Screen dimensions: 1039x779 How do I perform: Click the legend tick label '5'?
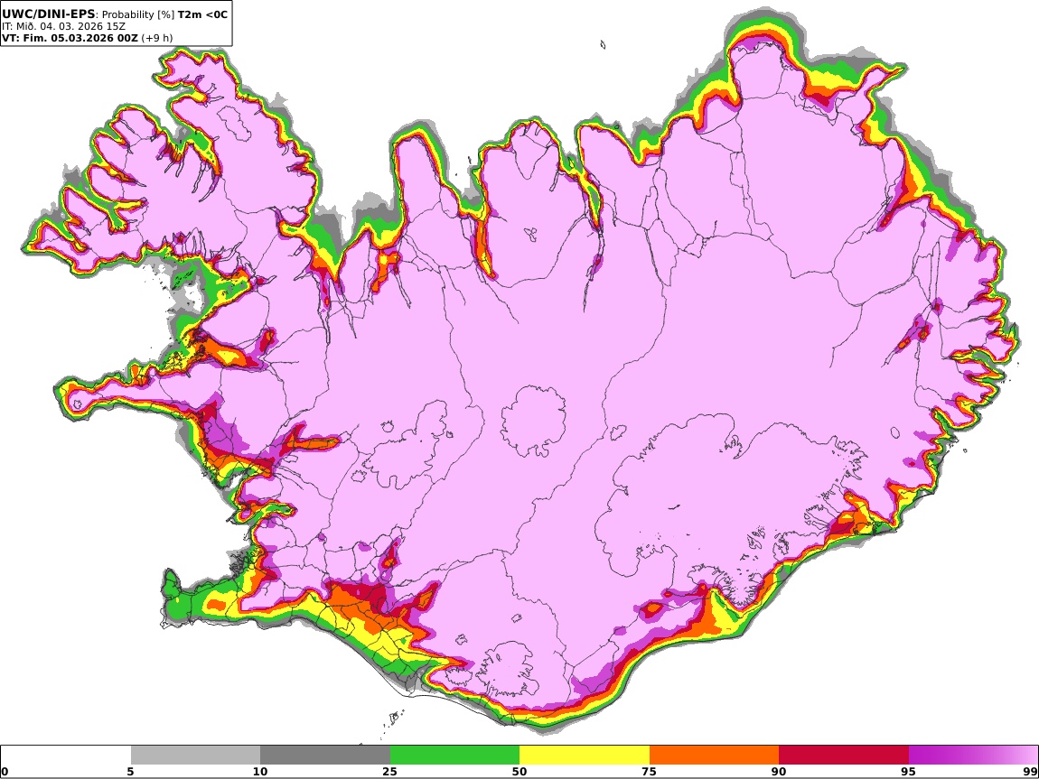[130, 772]
